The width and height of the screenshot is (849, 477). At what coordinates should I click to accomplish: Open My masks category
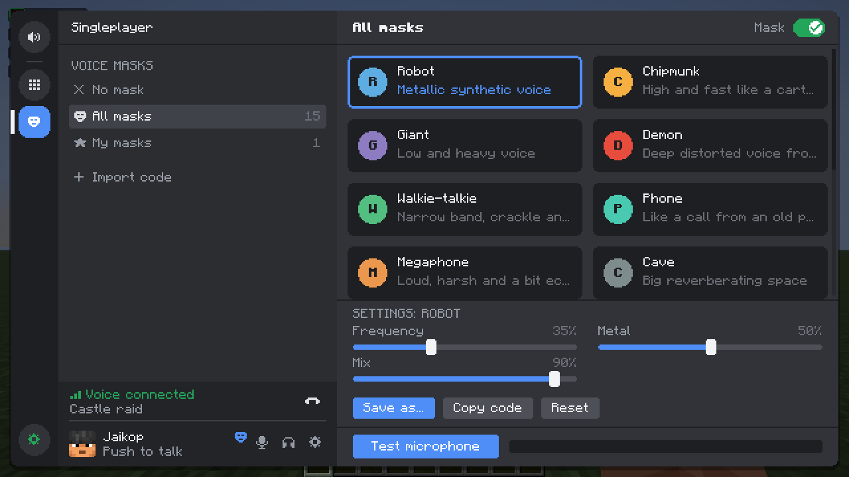click(x=198, y=143)
